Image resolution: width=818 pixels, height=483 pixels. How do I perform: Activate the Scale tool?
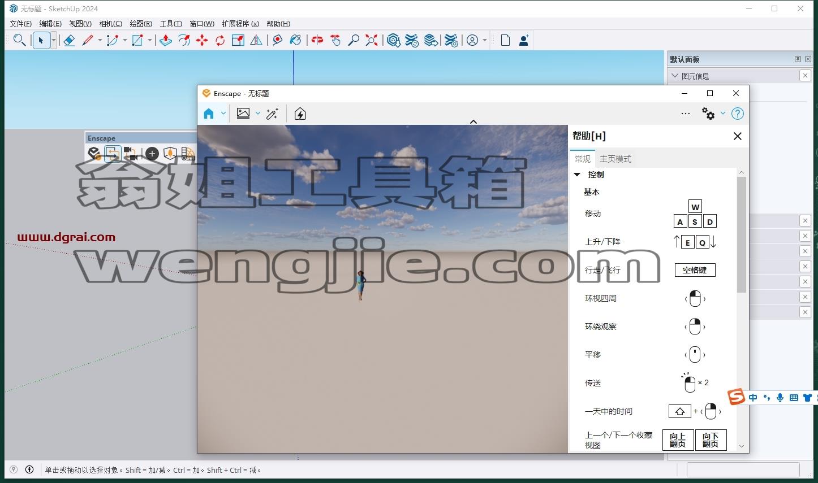click(x=238, y=40)
